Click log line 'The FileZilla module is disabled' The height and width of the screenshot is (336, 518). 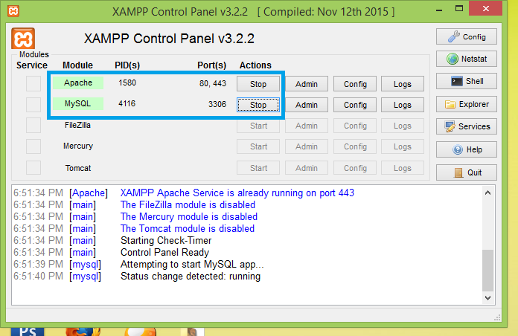tap(188, 204)
